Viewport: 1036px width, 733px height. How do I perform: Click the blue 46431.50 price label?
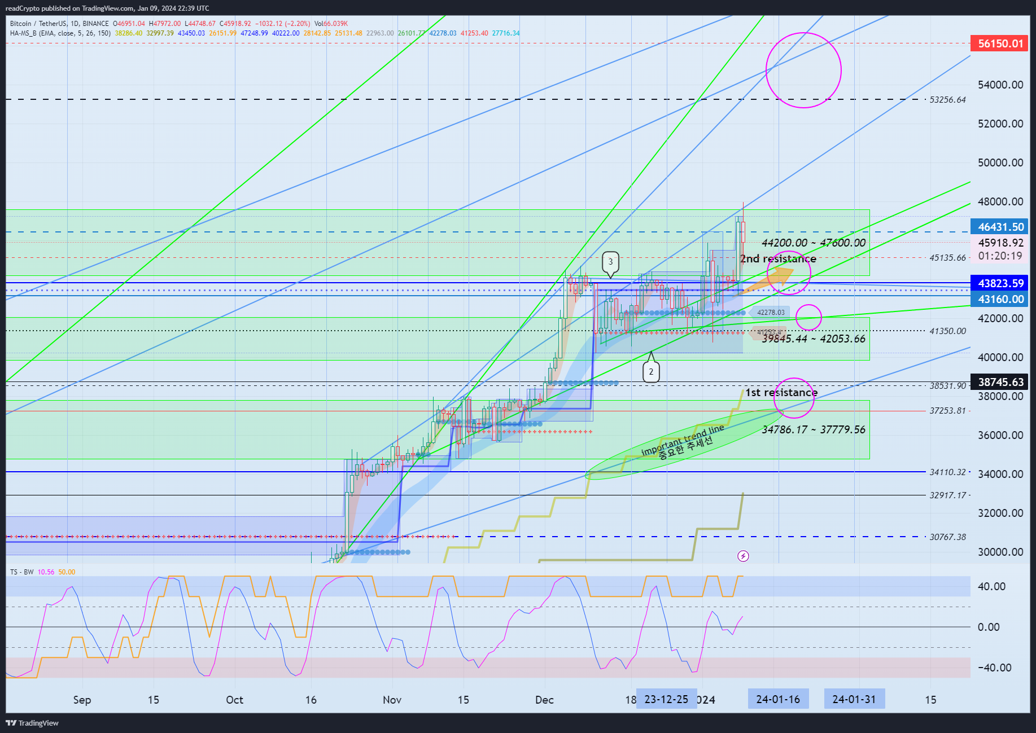point(1000,227)
